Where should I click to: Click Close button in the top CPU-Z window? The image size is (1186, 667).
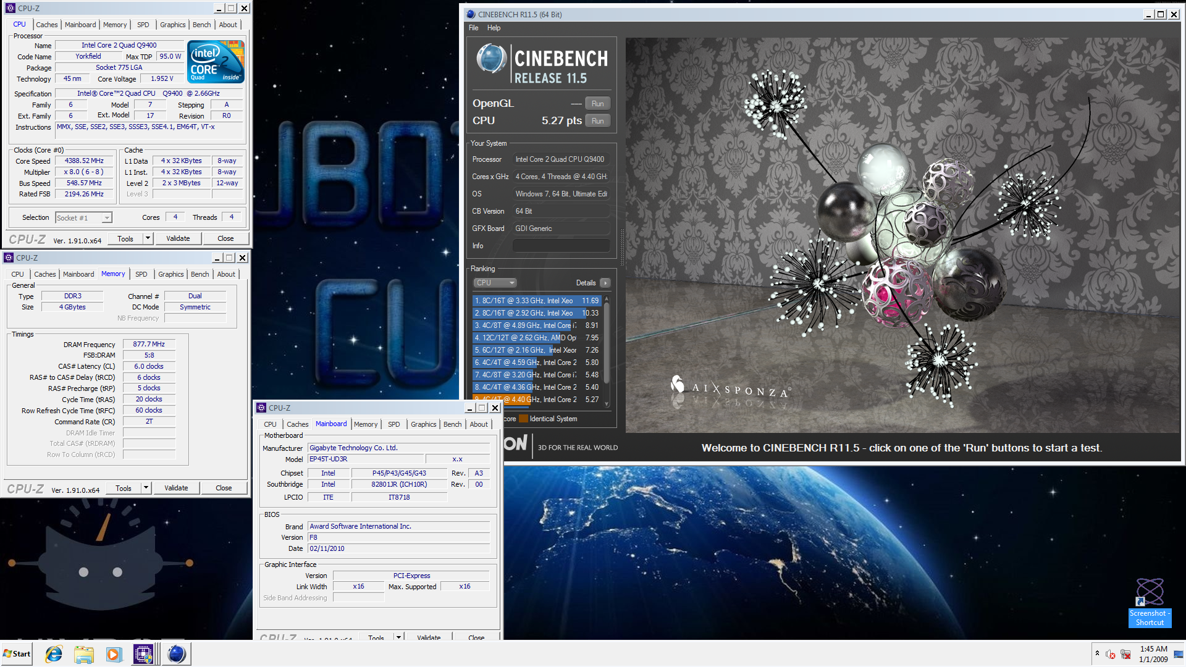pyautogui.click(x=225, y=238)
